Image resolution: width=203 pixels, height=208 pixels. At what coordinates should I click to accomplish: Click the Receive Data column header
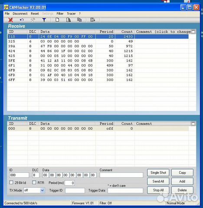pos(67,32)
